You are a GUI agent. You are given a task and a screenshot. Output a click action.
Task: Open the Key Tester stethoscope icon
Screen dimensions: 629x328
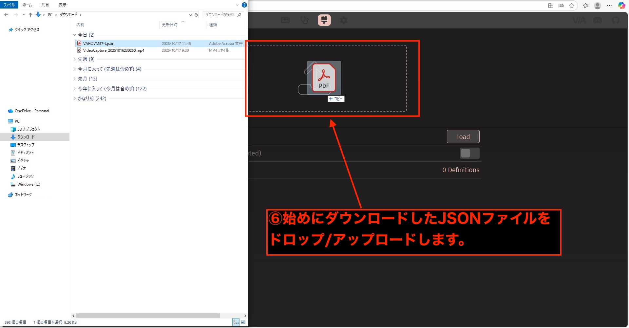305,20
